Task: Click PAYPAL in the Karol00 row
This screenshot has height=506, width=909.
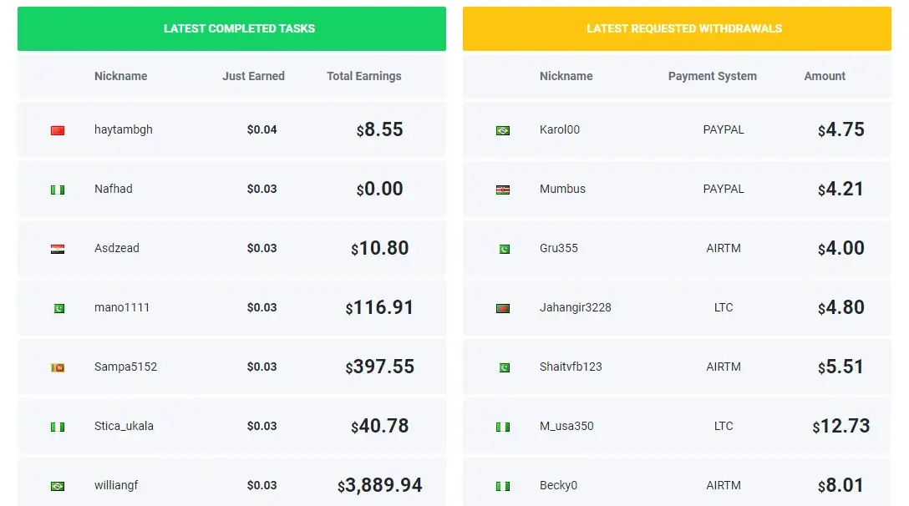Action: pos(724,129)
